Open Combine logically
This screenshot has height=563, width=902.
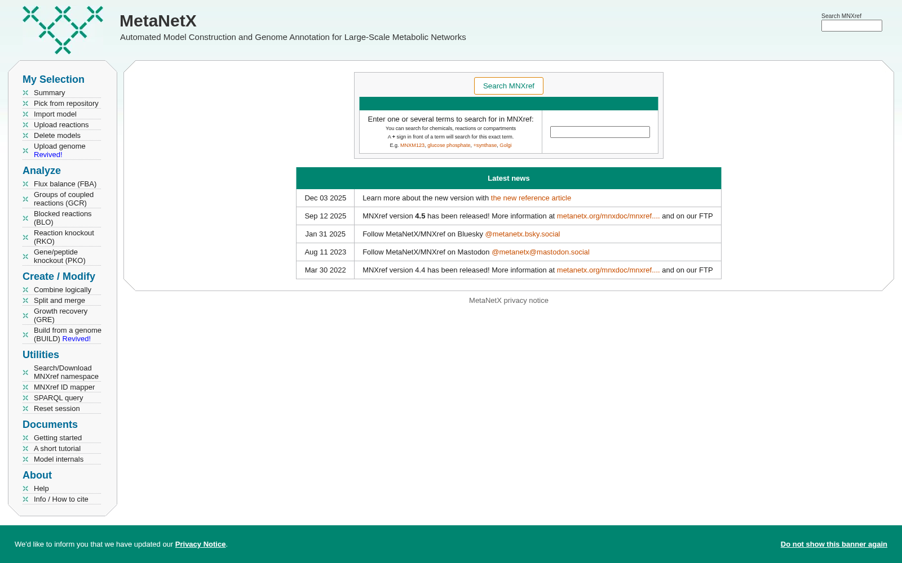[62, 290]
